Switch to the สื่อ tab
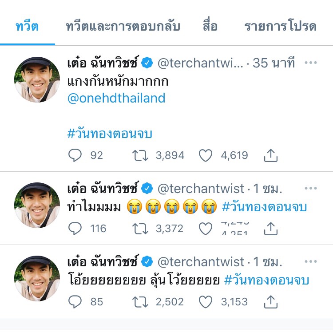Screen dimensions: 333x332 pos(210,27)
